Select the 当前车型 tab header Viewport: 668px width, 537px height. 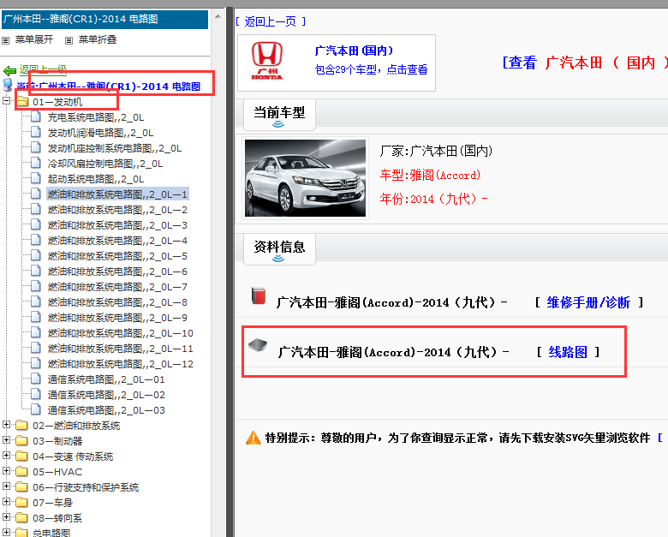click(279, 115)
